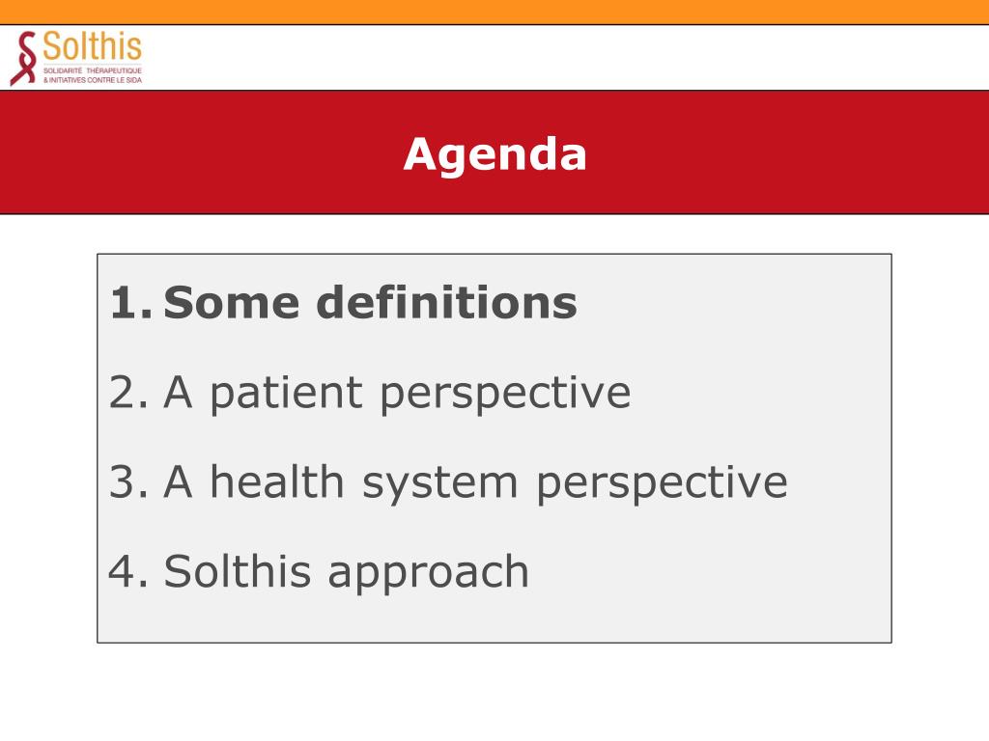Open the 'Solthis approach' agenda item
The image size is (989, 741).
point(347,573)
